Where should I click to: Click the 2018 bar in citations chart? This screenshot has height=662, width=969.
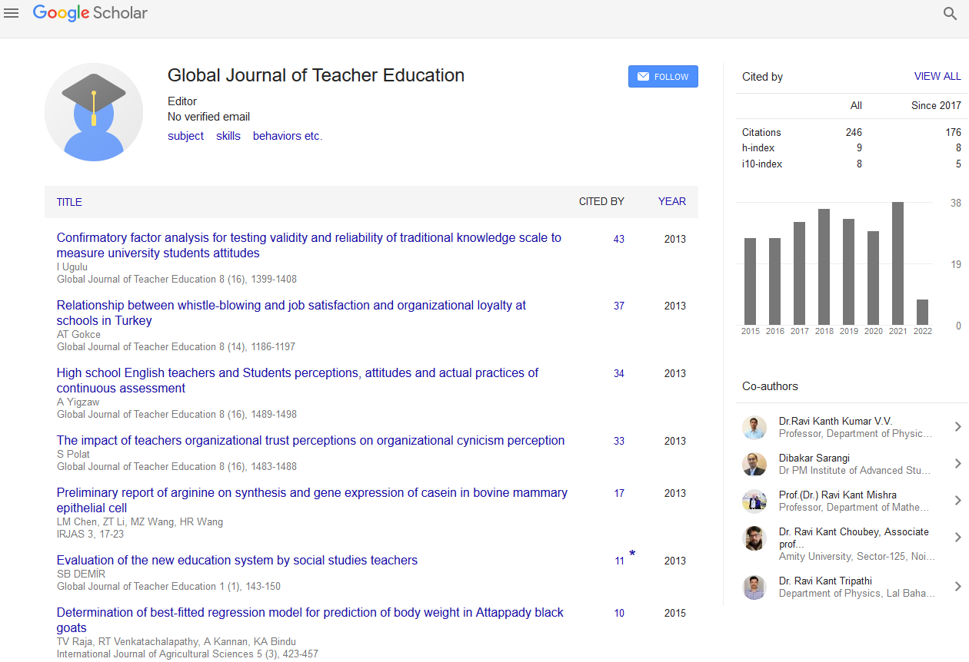pos(824,266)
